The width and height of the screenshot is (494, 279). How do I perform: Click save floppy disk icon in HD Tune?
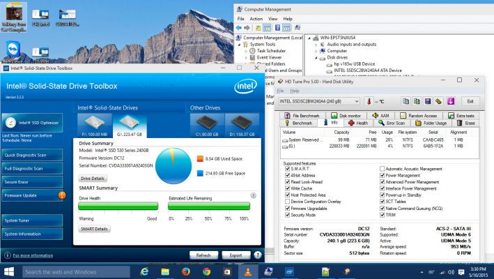click(428, 101)
